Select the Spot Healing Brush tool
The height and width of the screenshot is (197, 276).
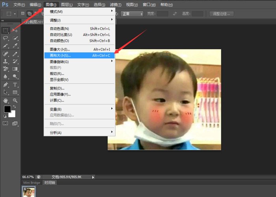6,54
